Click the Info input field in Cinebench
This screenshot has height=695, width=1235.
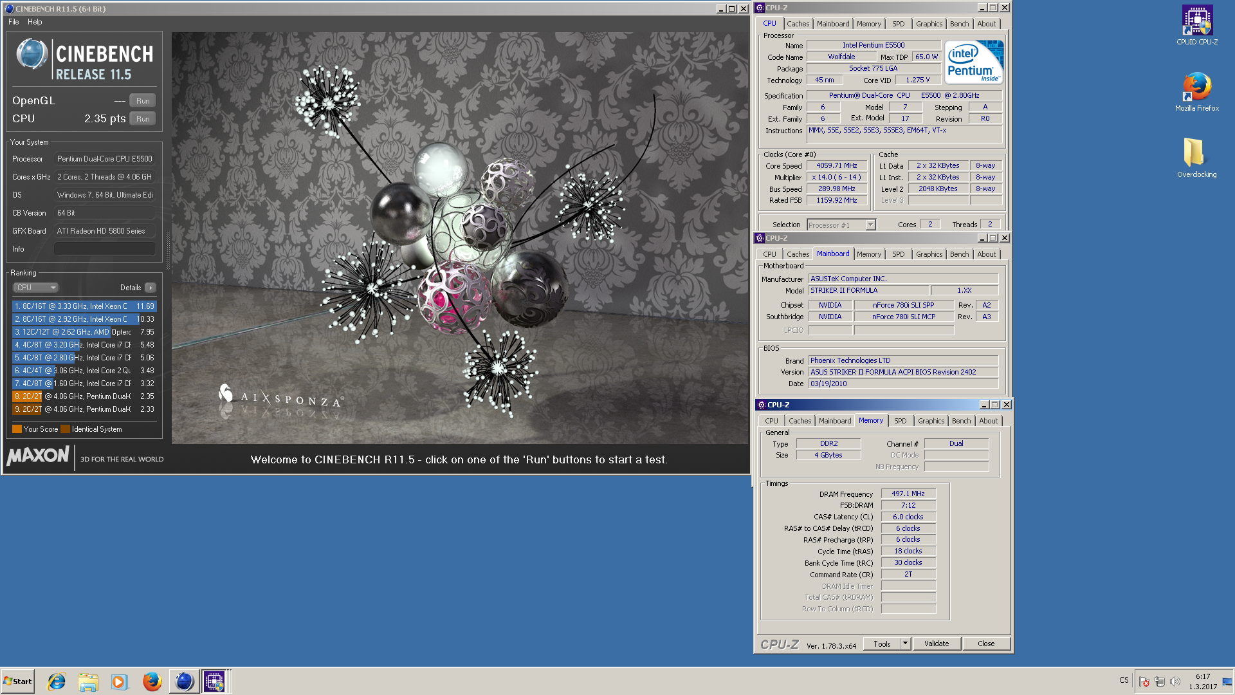click(105, 249)
